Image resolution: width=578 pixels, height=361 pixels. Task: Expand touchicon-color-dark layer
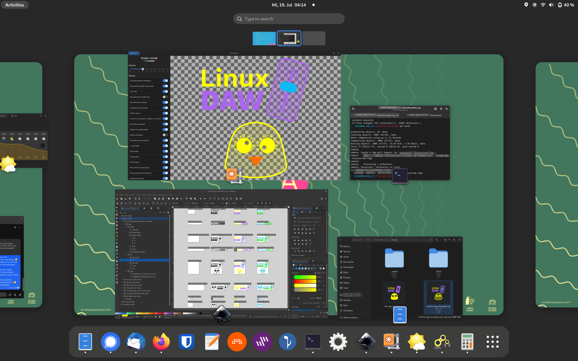(122, 279)
